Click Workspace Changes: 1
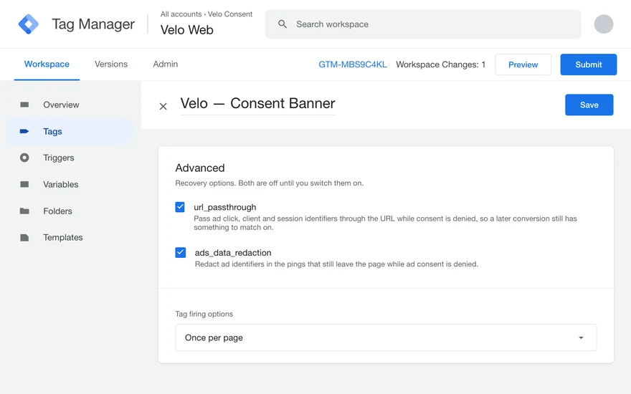The height and width of the screenshot is (394, 631). point(441,64)
